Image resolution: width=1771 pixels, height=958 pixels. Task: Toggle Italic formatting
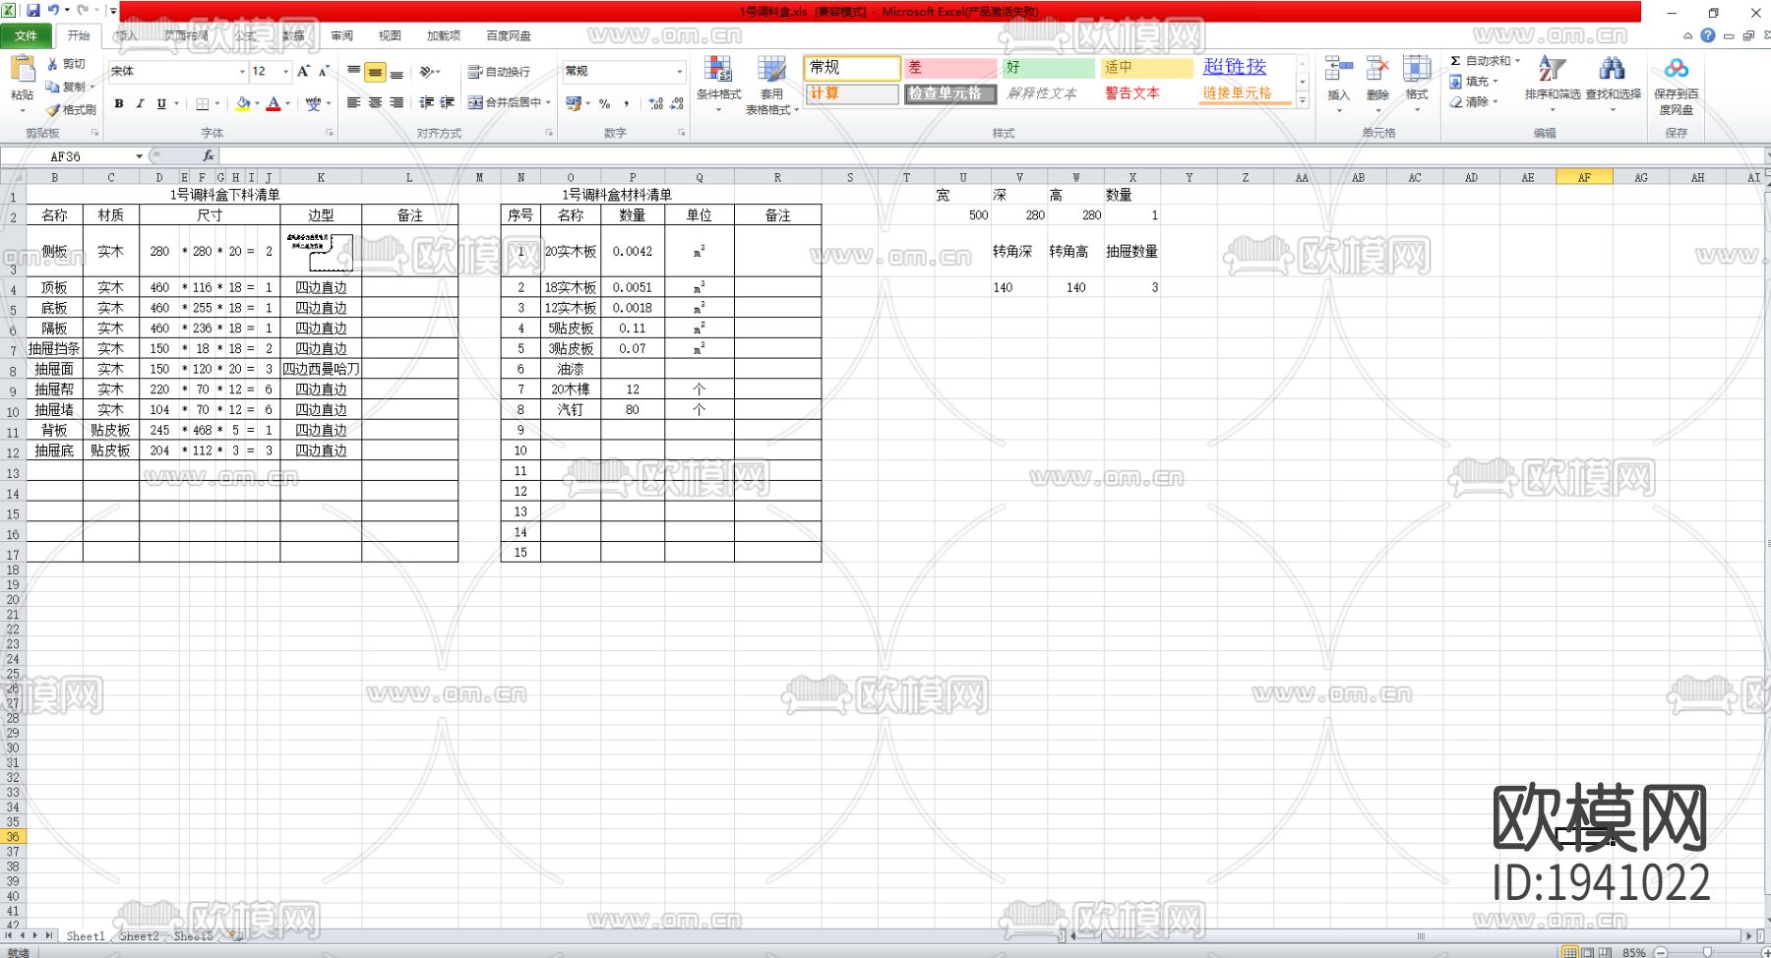tap(140, 103)
